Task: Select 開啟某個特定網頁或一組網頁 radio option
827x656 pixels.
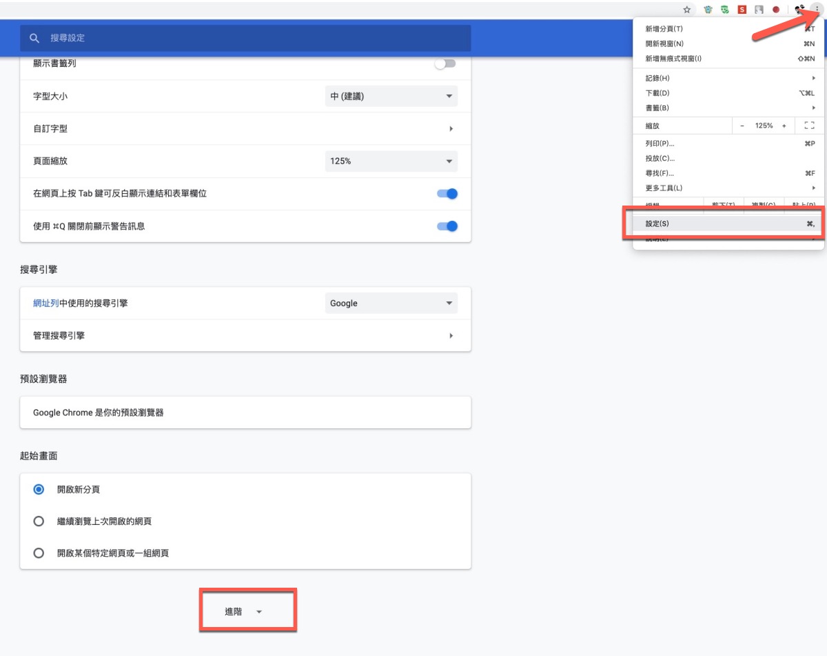Action: (x=39, y=553)
